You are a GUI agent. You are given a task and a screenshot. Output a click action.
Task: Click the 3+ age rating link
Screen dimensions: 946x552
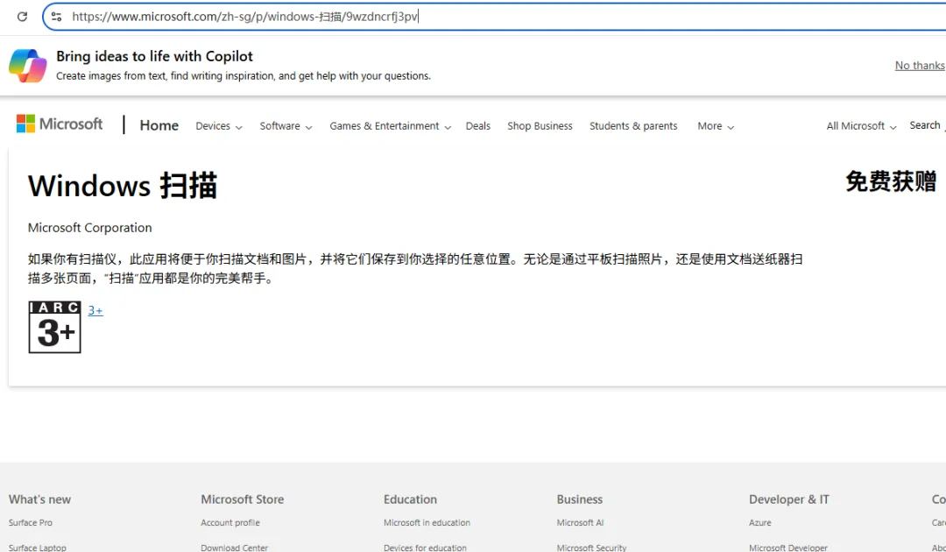95,311
